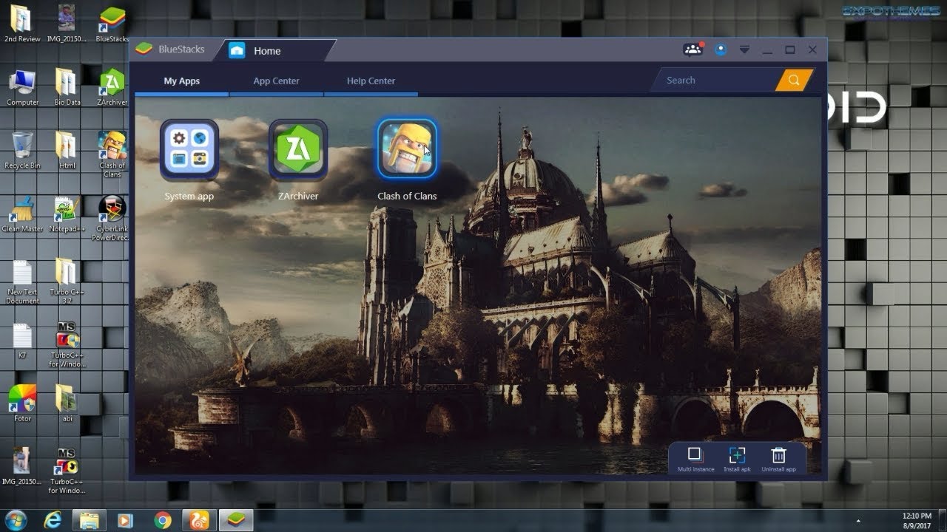
Task: Open Multi instance manager
Action: coord(695,459)
